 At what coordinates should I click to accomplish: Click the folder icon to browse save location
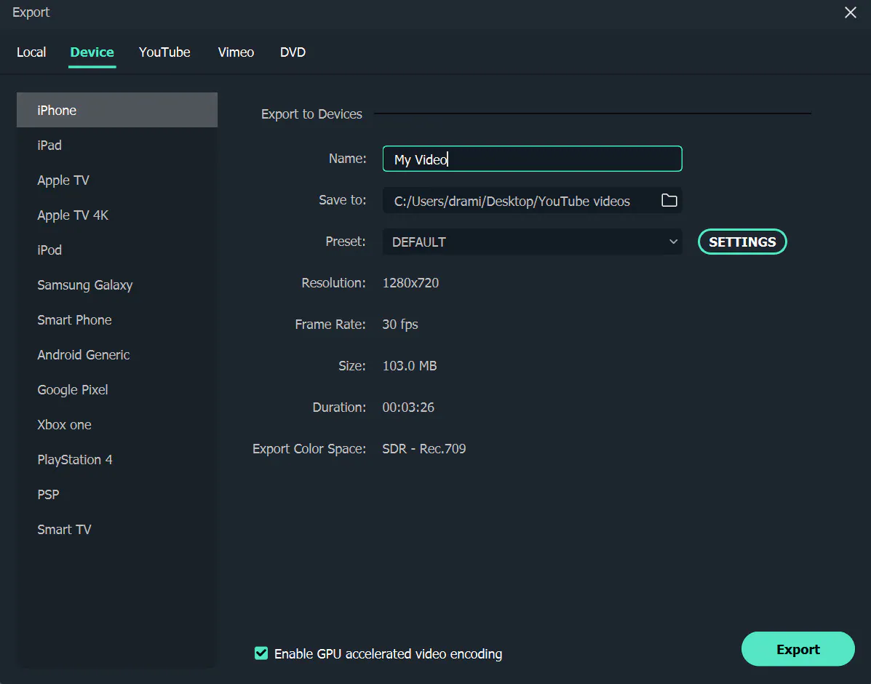pos(669,201)
